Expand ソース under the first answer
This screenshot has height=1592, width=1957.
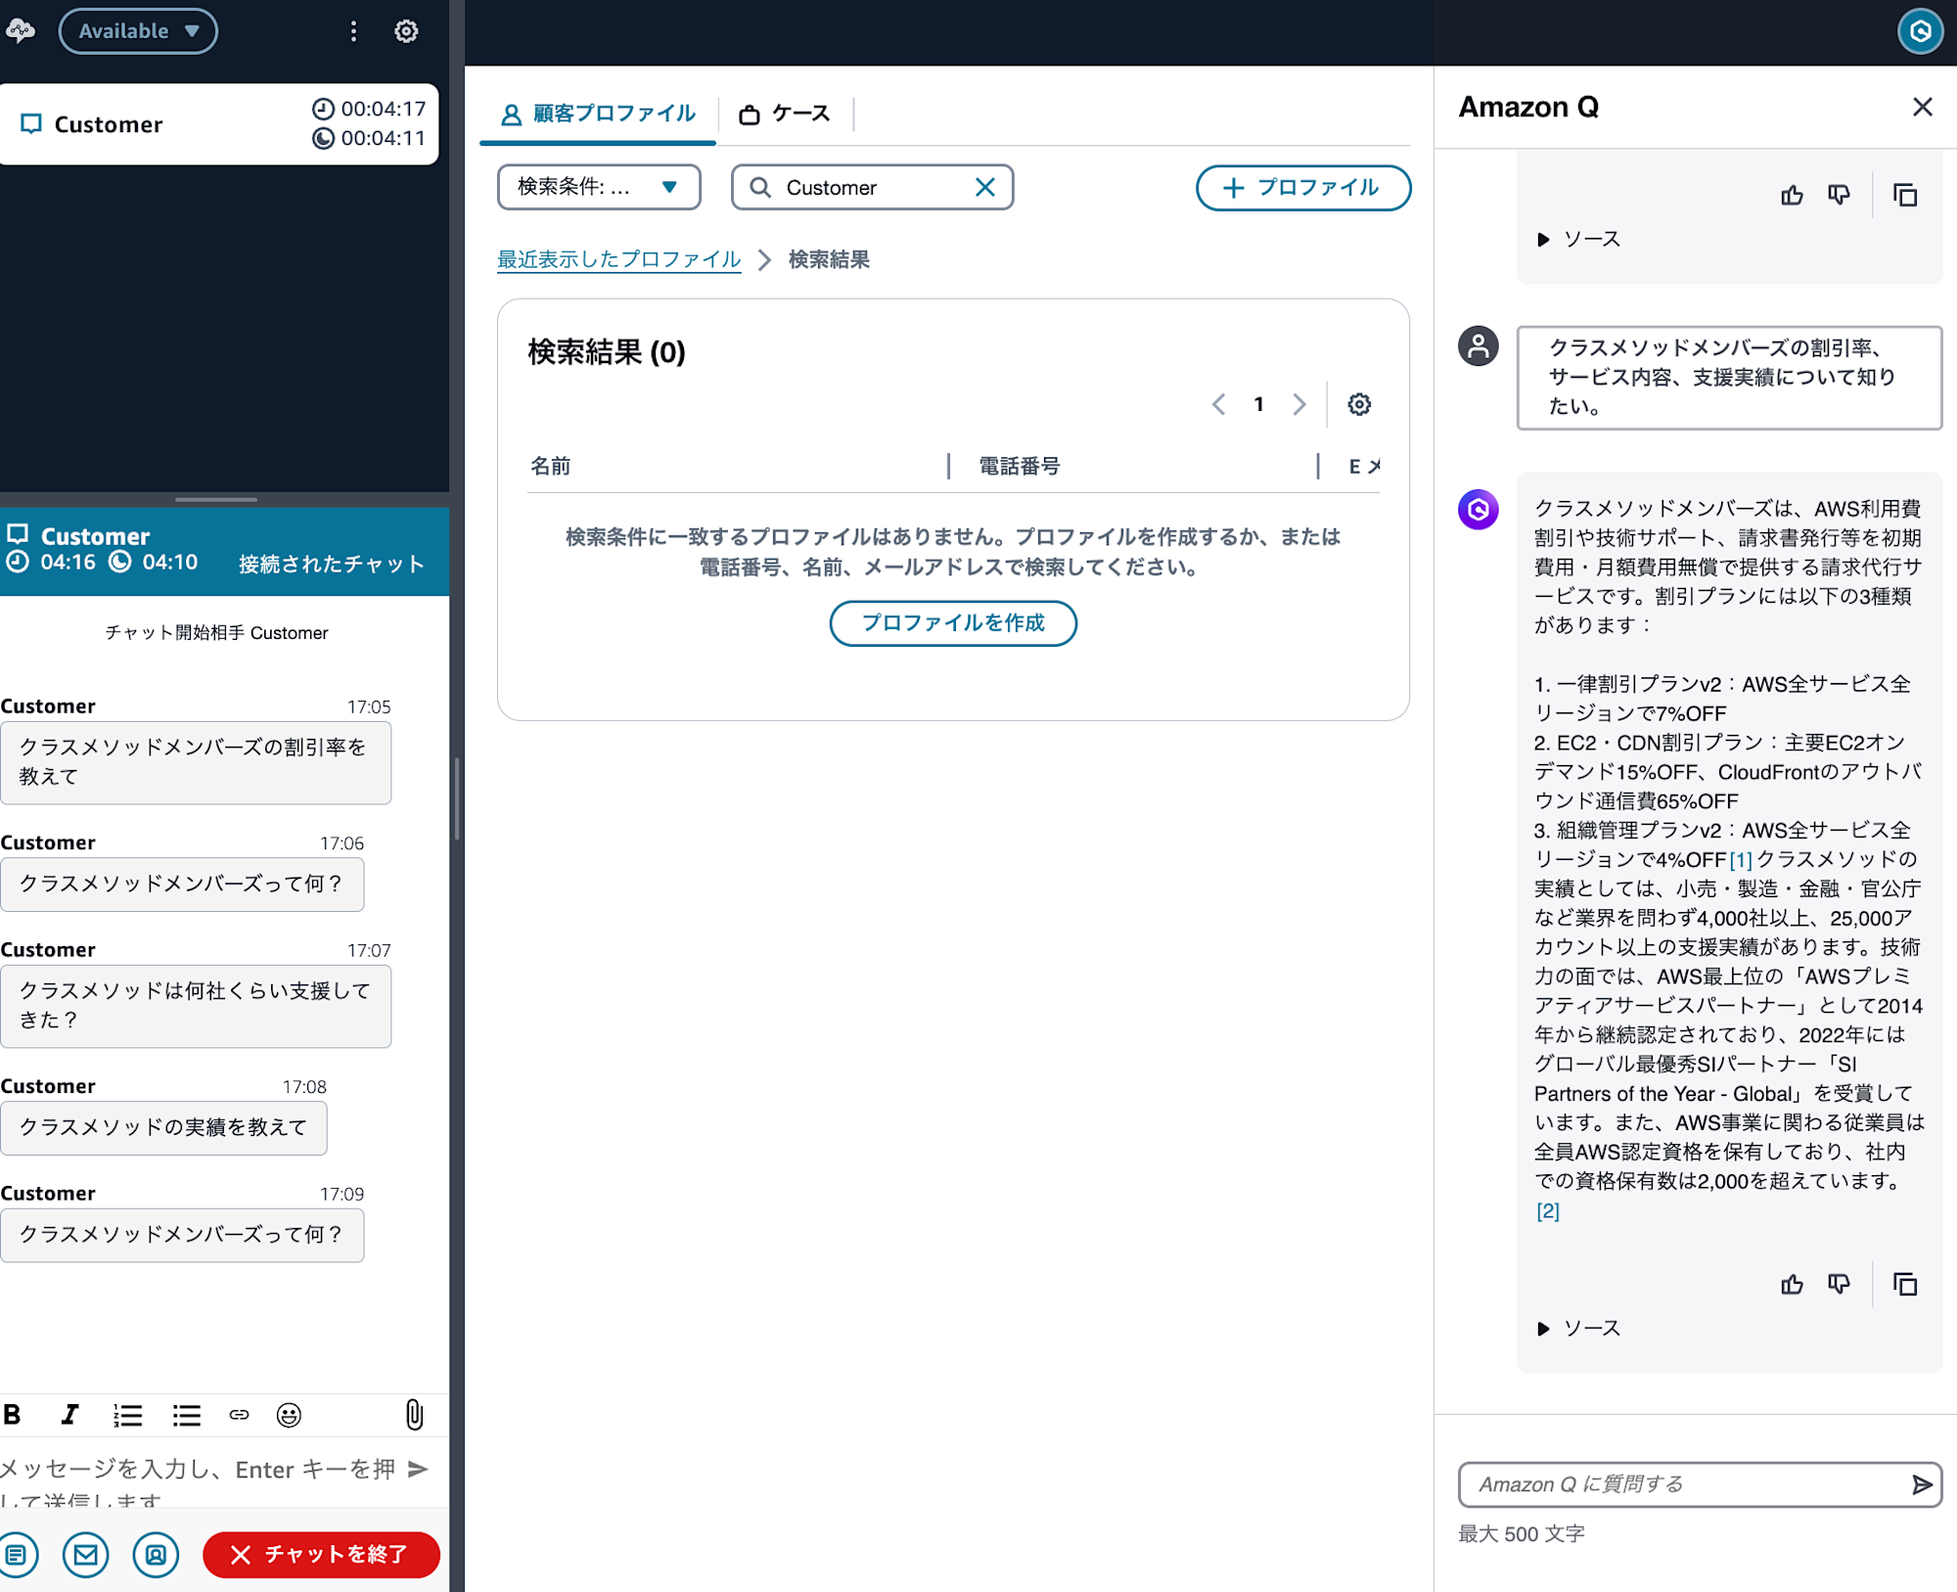pyautogui.click(x=1578, y=239)
